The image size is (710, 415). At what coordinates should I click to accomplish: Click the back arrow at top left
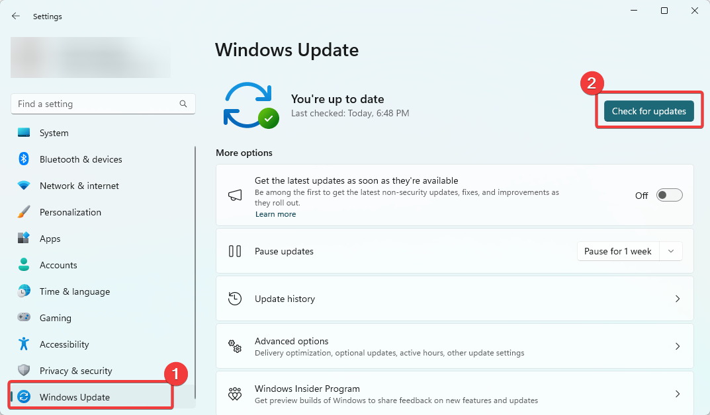pyautogui.click(x=15, y=16)
